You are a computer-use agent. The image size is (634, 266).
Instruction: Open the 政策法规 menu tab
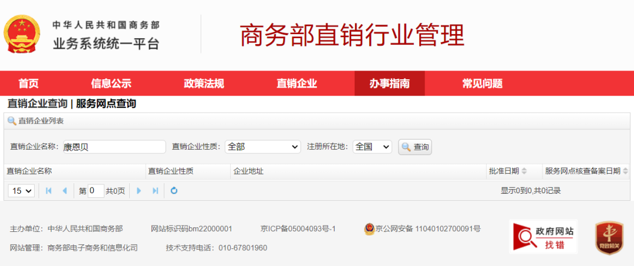(204, 83)
